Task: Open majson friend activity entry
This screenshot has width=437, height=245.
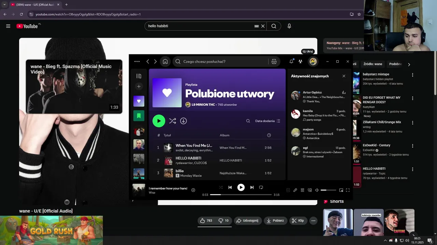Action: pyautogui.click(x=320, y=134)
